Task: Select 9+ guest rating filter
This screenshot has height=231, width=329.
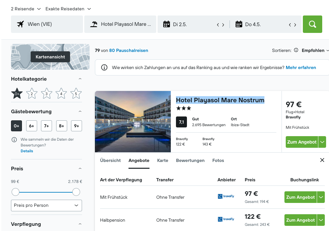Action: click(77, 126)
